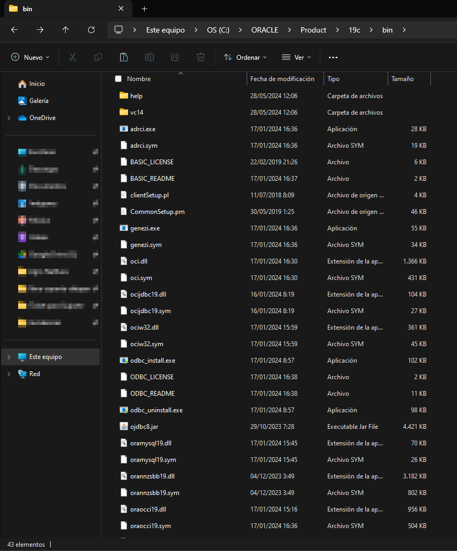457x551 pixels.
Task: Select the oraocci19.dll file
Action: (x=148, y=509)
